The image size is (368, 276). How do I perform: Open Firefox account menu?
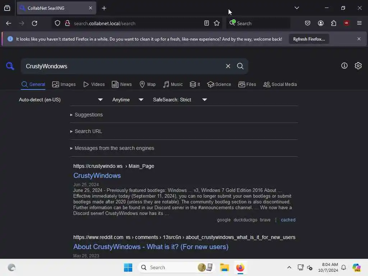pos(321,23)
